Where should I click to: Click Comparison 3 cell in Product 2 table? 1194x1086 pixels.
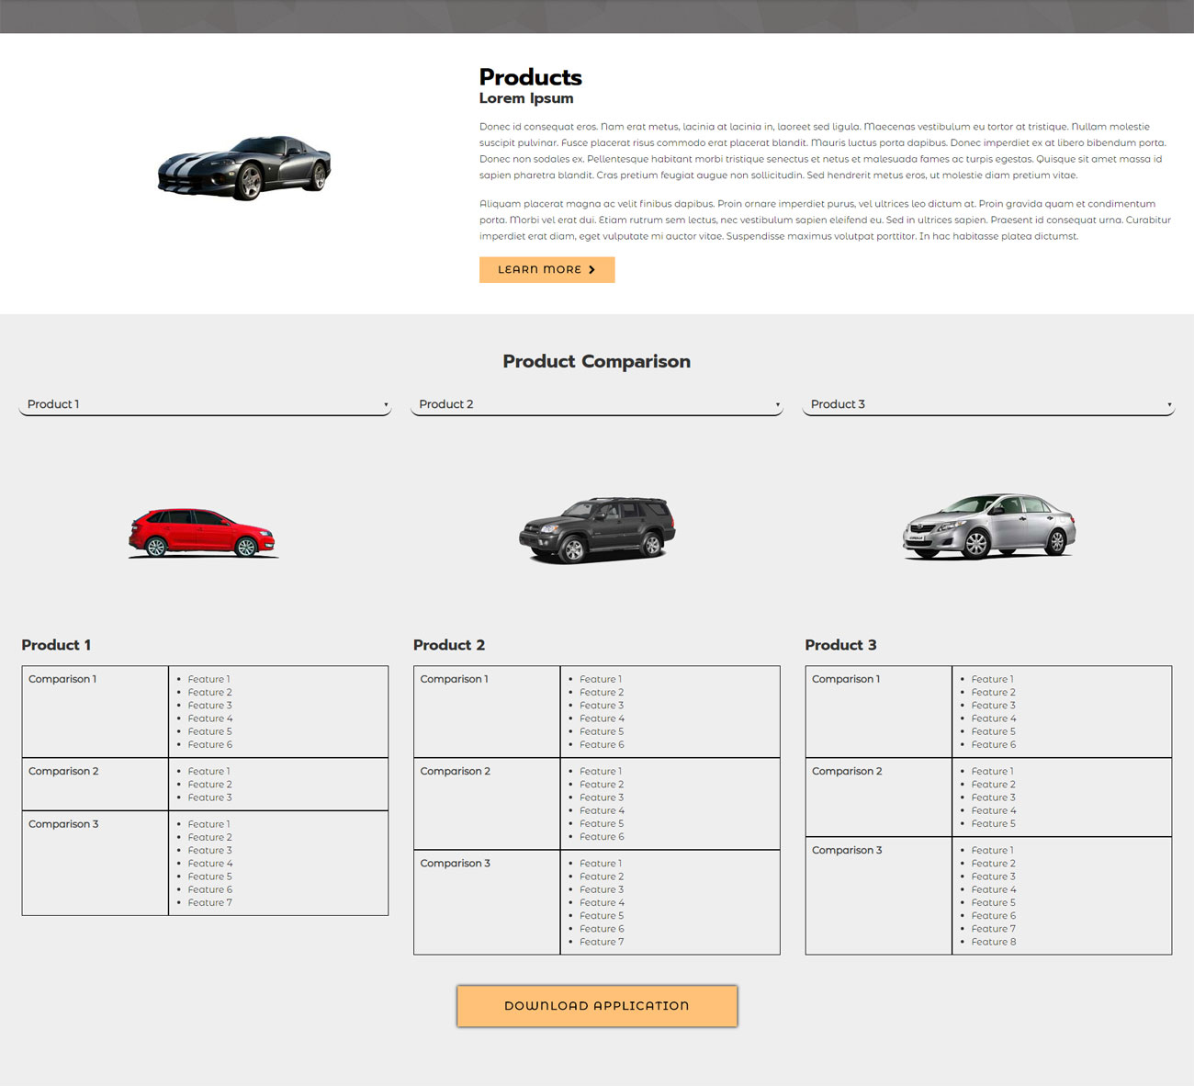click(455, 864)
